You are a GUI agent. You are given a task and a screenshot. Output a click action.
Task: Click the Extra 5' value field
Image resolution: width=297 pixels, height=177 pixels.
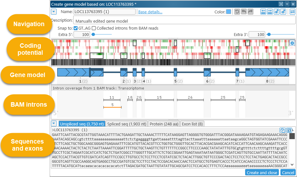pos(82,34)
